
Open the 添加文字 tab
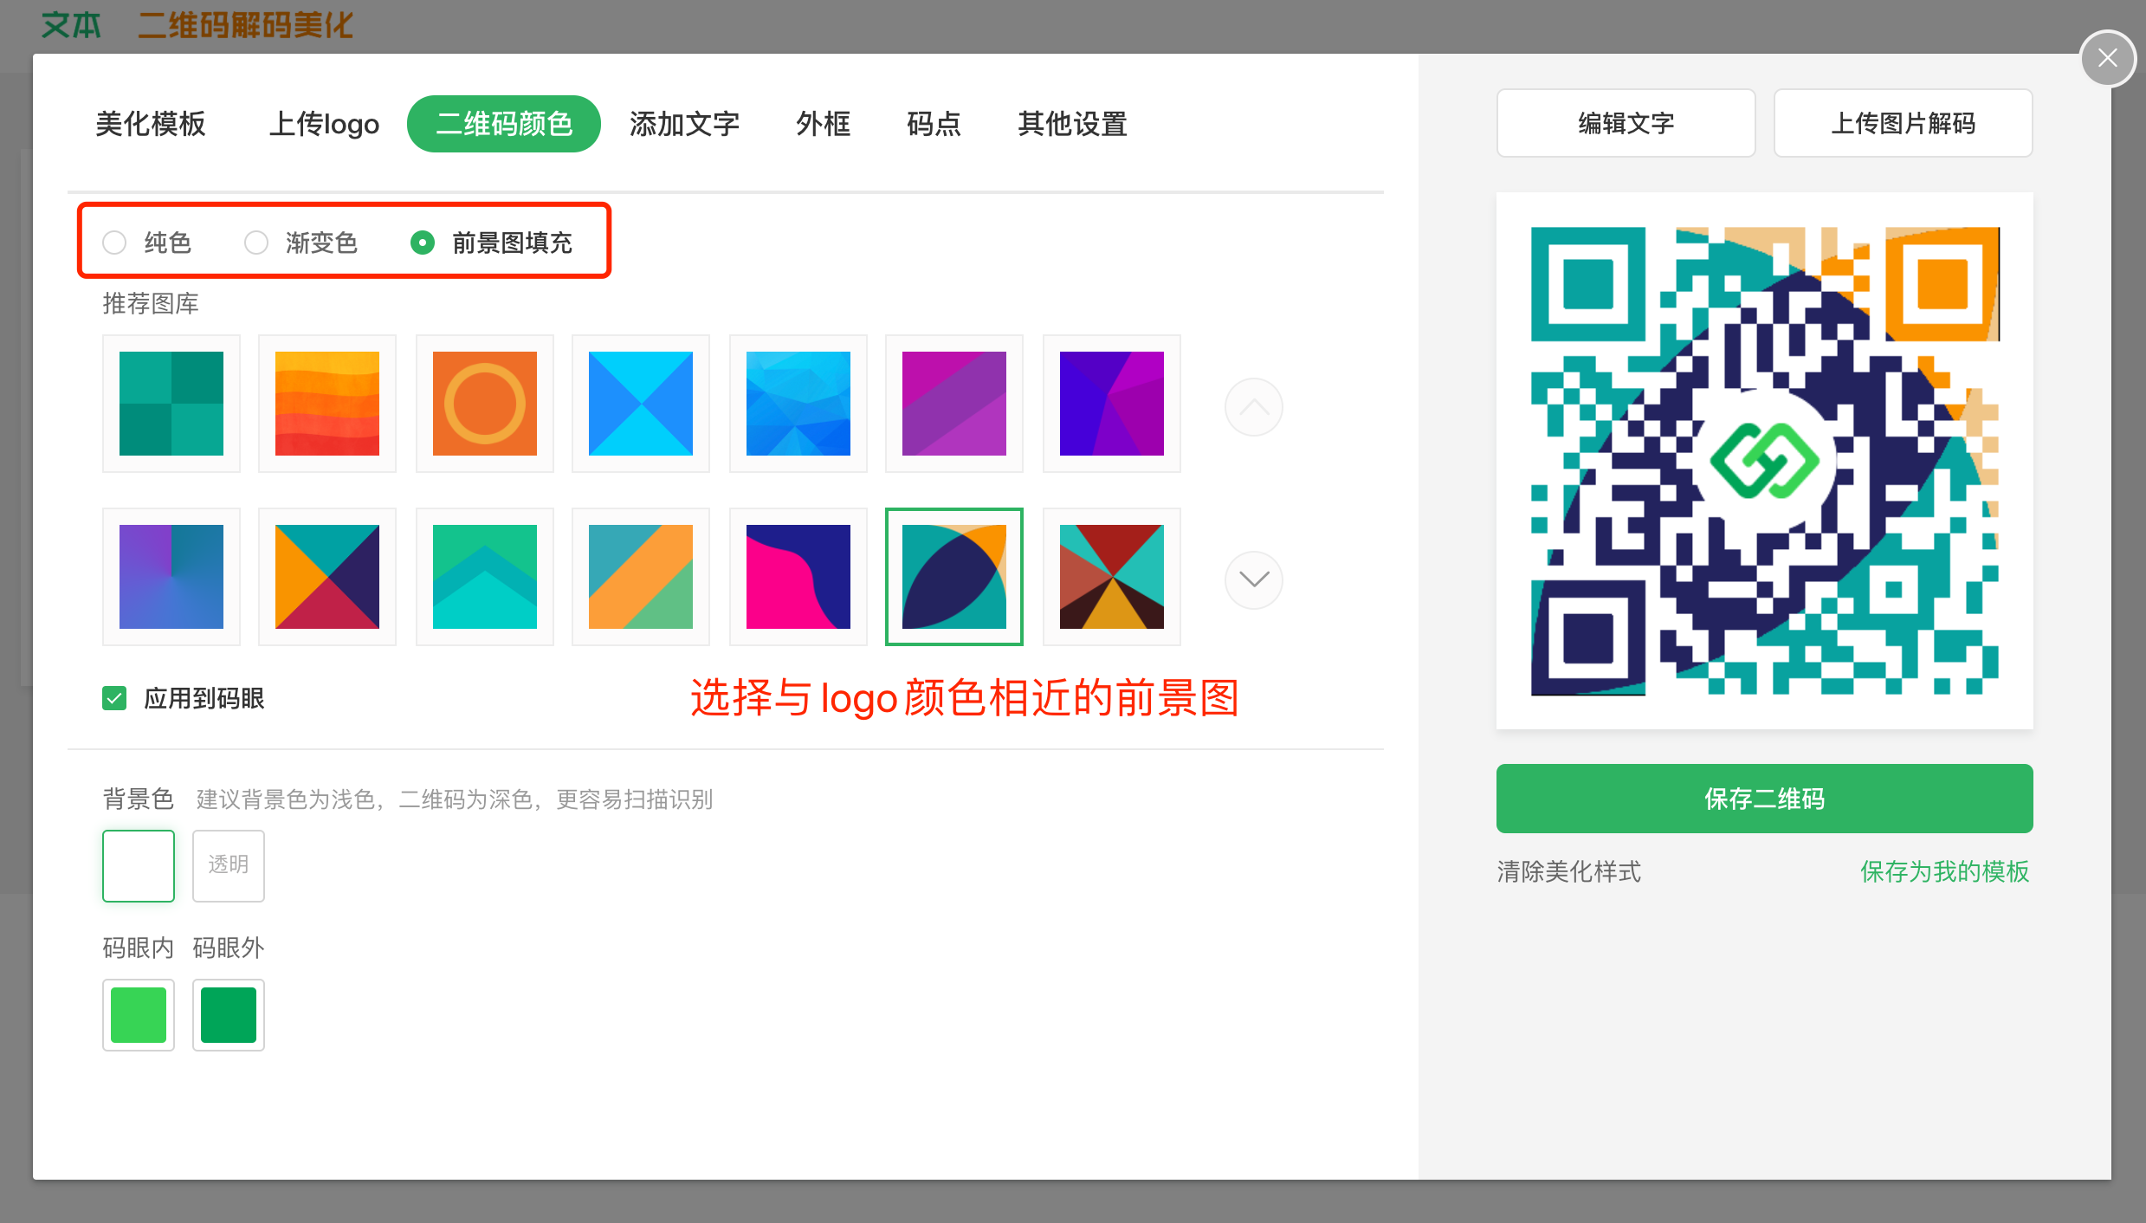coord(684,124)
